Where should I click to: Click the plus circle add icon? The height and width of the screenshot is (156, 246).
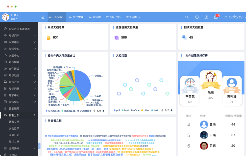(197, 17)
